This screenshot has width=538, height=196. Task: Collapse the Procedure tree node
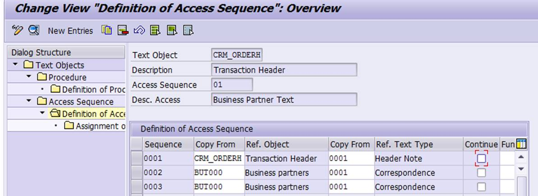point(29,77)
